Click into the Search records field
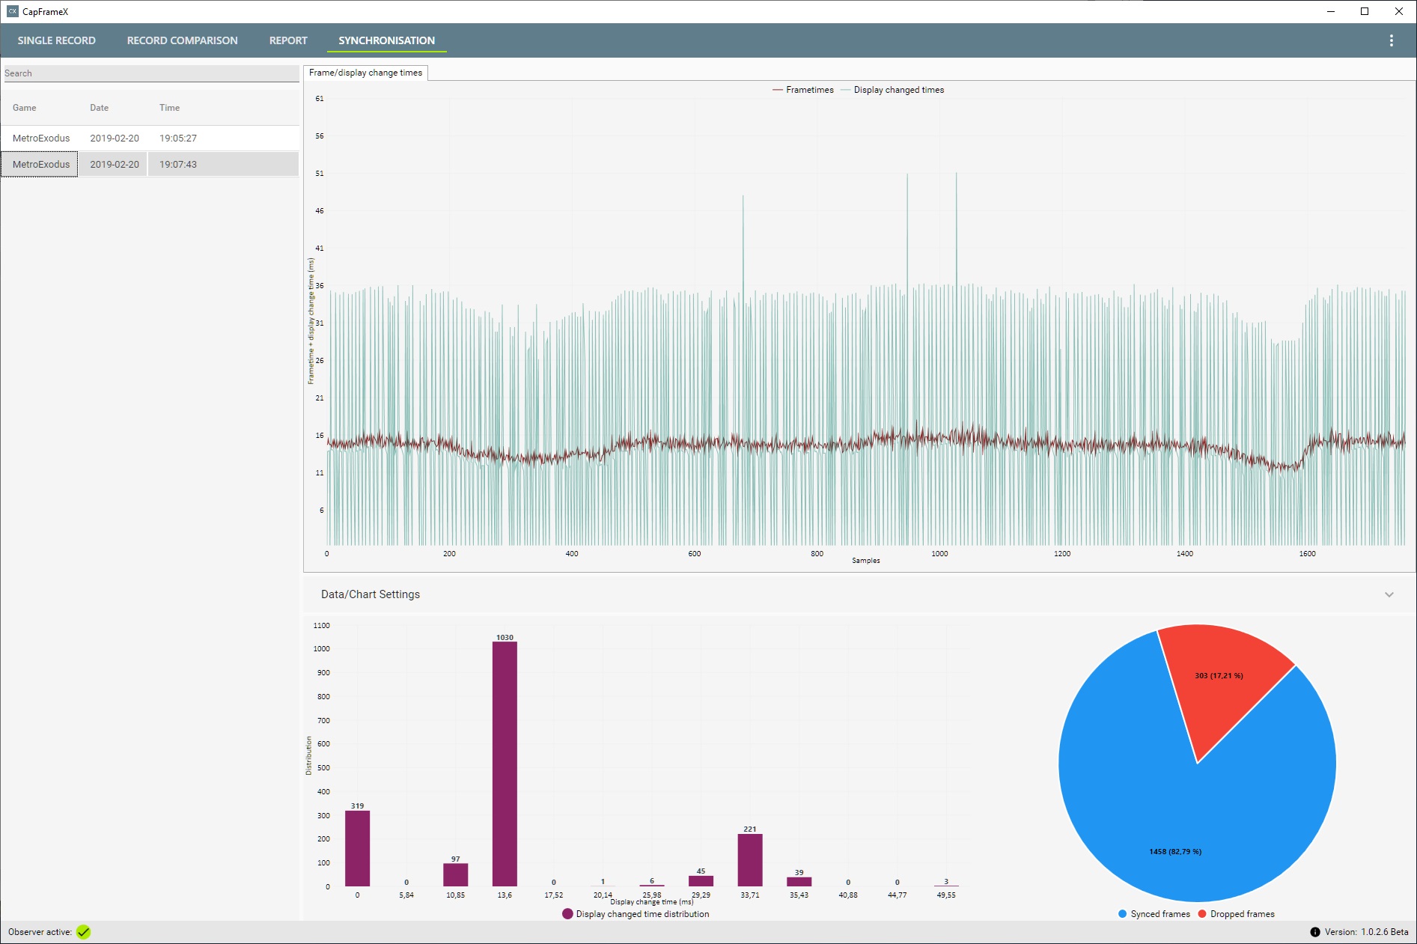The image size is (1417, 944). 151,73
